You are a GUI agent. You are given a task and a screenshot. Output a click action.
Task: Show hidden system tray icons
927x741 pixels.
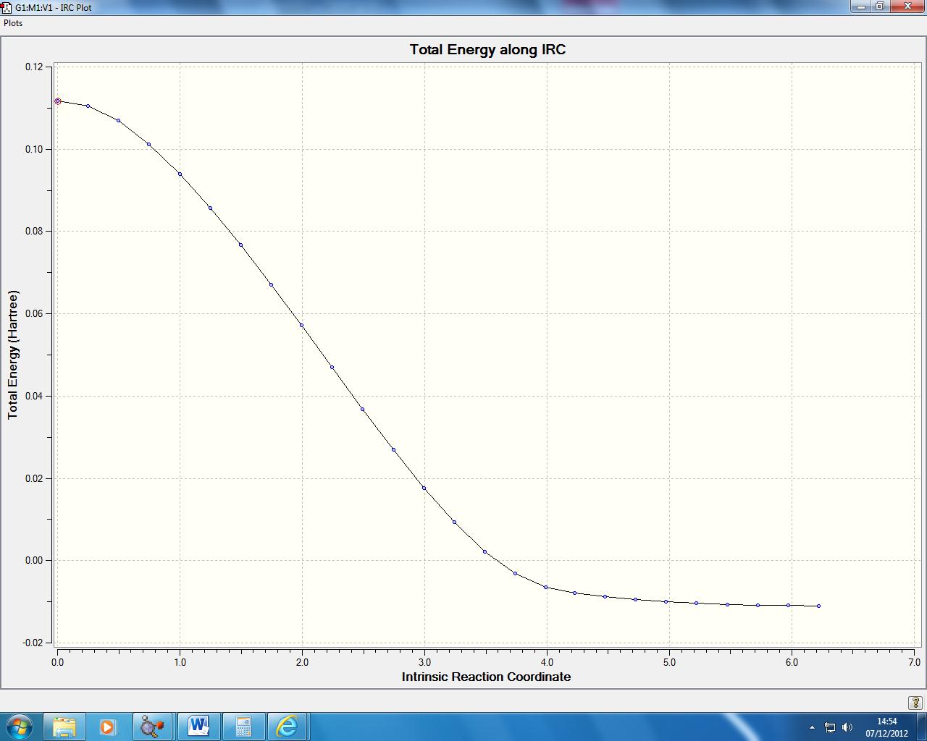pyautogui.click(x=812, y=727)
